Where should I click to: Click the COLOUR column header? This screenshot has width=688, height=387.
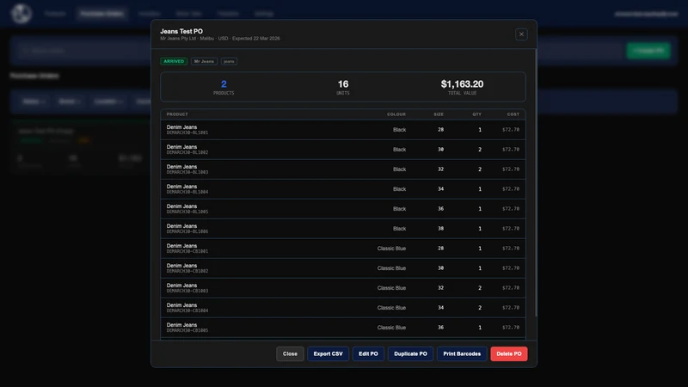[396, 114]
